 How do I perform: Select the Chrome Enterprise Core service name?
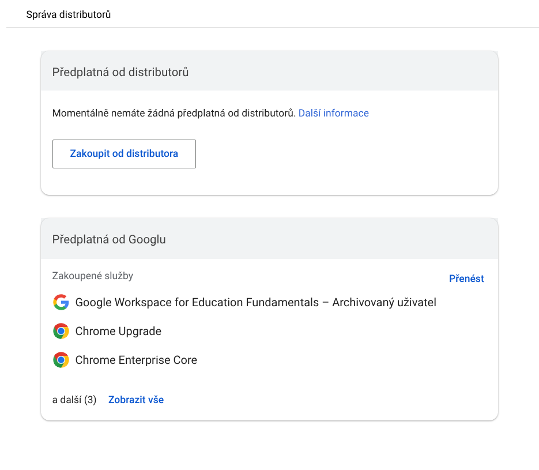(x=136, y=360)
